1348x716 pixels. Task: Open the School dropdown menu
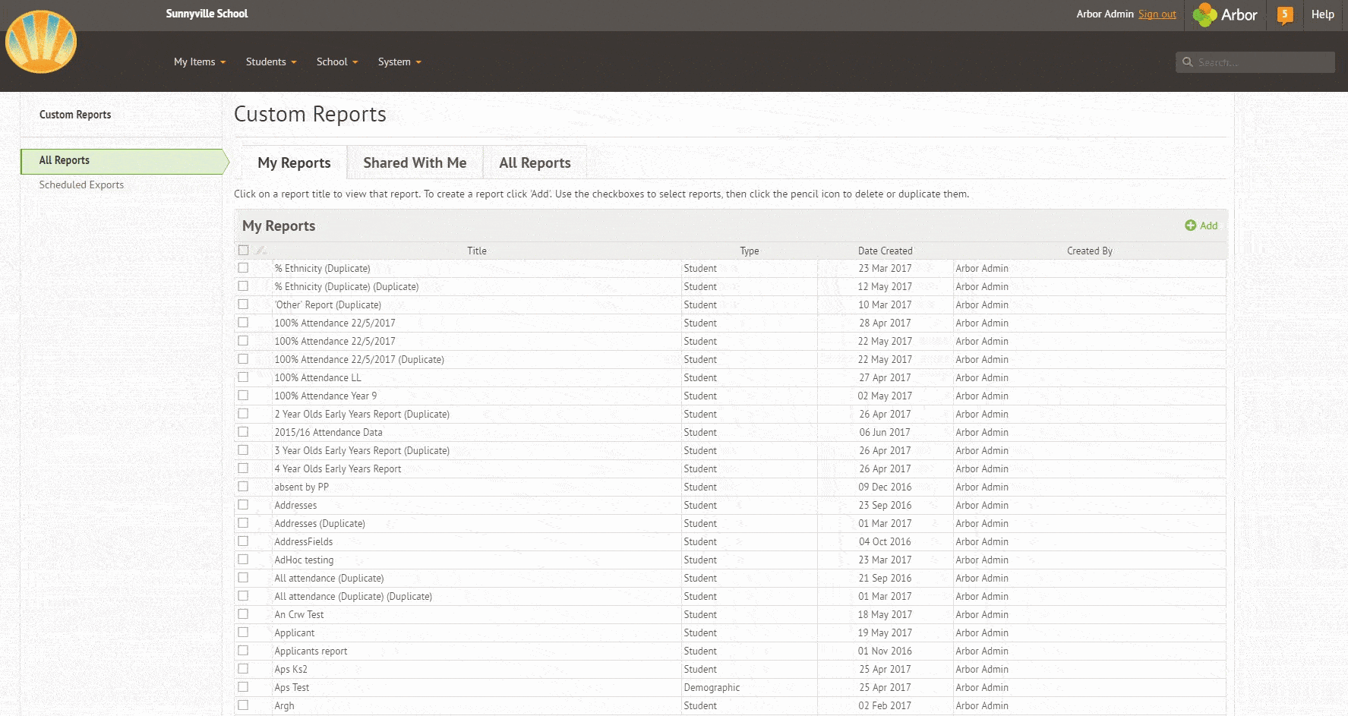(x=336, y=62)
